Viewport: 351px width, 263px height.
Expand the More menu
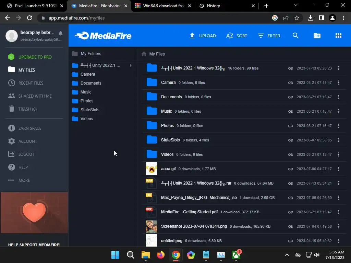point(19,180)
